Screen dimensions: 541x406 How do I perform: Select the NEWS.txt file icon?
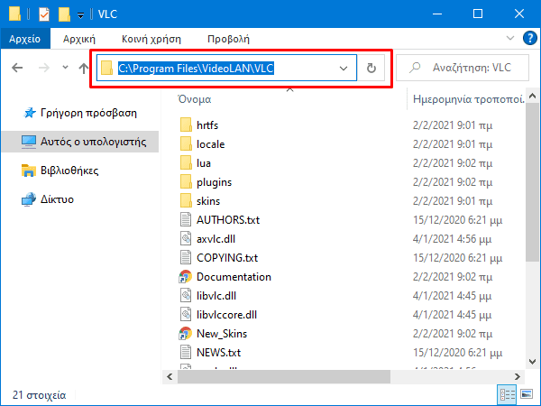coord(186,353)
